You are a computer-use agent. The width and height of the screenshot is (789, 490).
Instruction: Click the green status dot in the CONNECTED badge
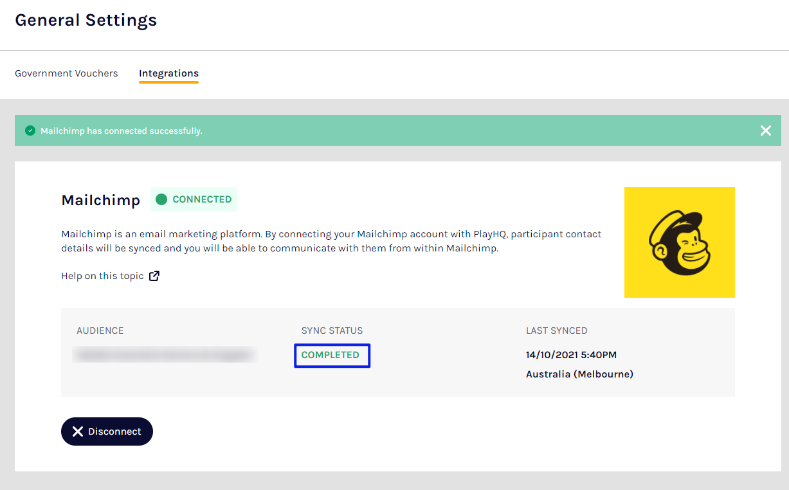161,199
